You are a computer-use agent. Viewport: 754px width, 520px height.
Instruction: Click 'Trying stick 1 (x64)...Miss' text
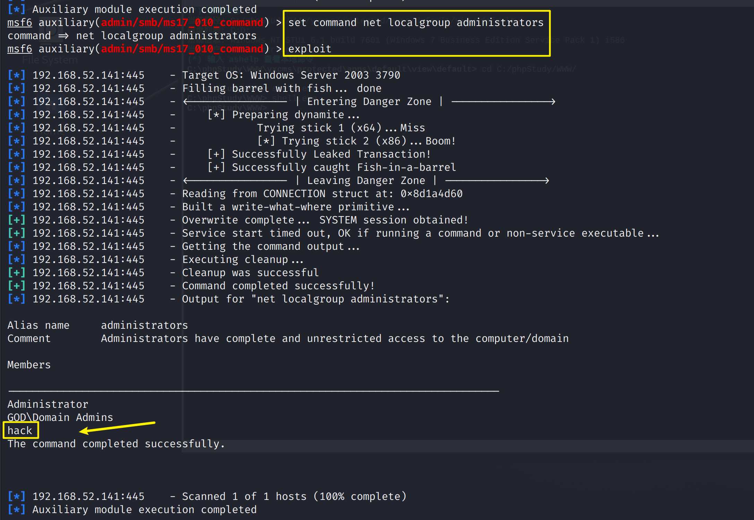[341, 128]
